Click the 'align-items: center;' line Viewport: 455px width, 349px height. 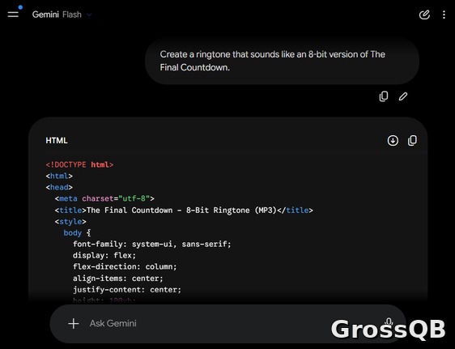pyautogui.click(x=118, y=279)
